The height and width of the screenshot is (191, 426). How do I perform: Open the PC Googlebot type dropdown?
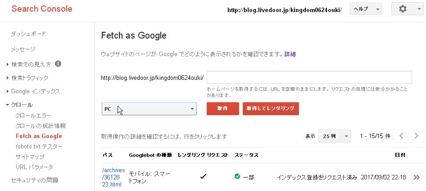149,109
